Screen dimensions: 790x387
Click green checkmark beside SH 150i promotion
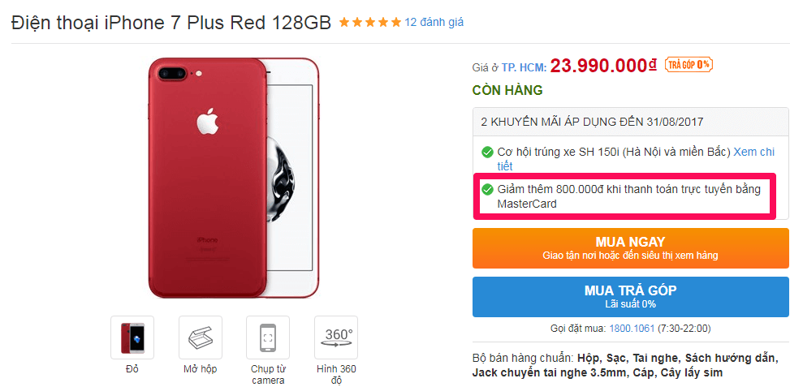pos(487,152)
